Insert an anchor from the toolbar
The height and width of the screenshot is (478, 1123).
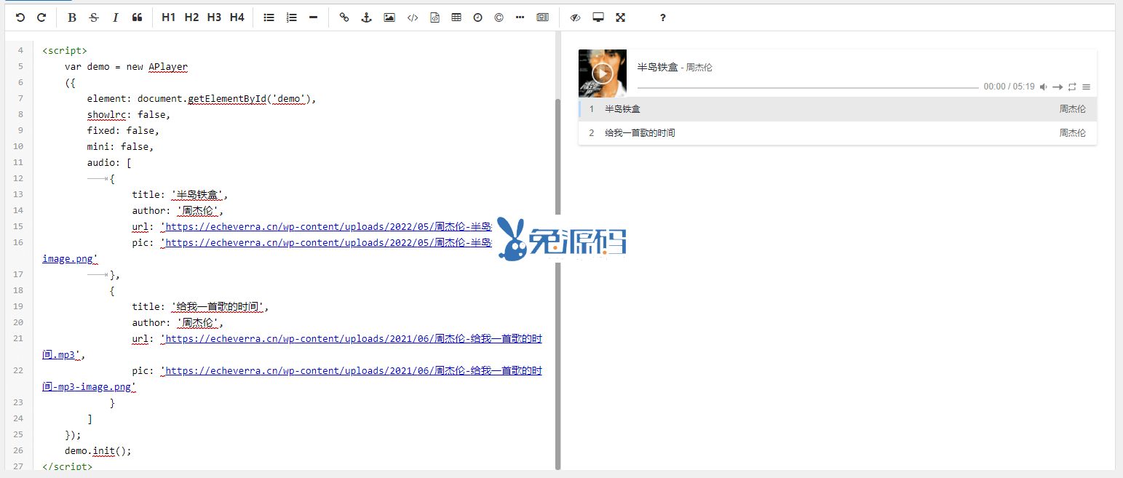[x=366, y=17]
